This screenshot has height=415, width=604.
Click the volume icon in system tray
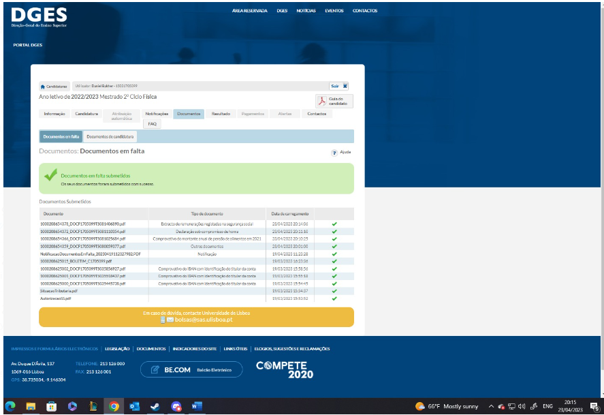click(x=522, y=406)
